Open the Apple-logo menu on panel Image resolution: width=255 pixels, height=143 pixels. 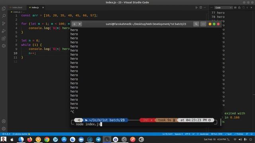(12, 139)
